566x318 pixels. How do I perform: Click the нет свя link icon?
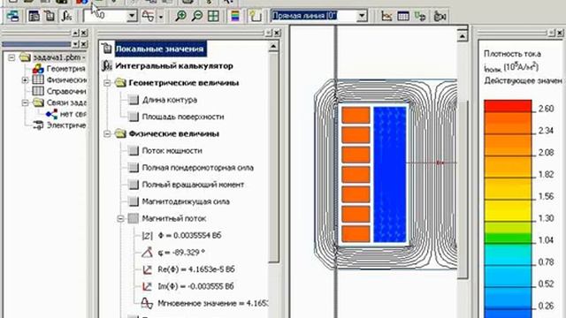[51, 114]
